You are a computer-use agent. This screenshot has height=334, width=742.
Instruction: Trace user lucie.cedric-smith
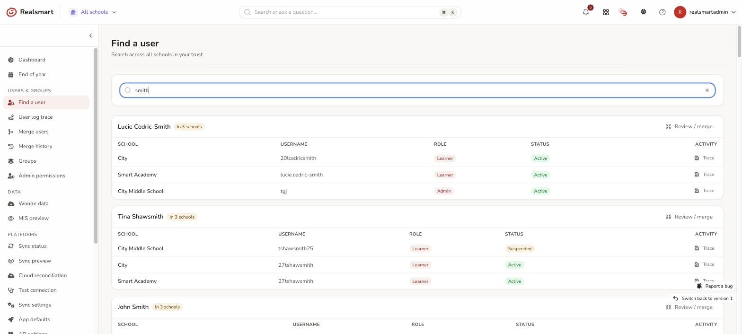tap(704, 175)
